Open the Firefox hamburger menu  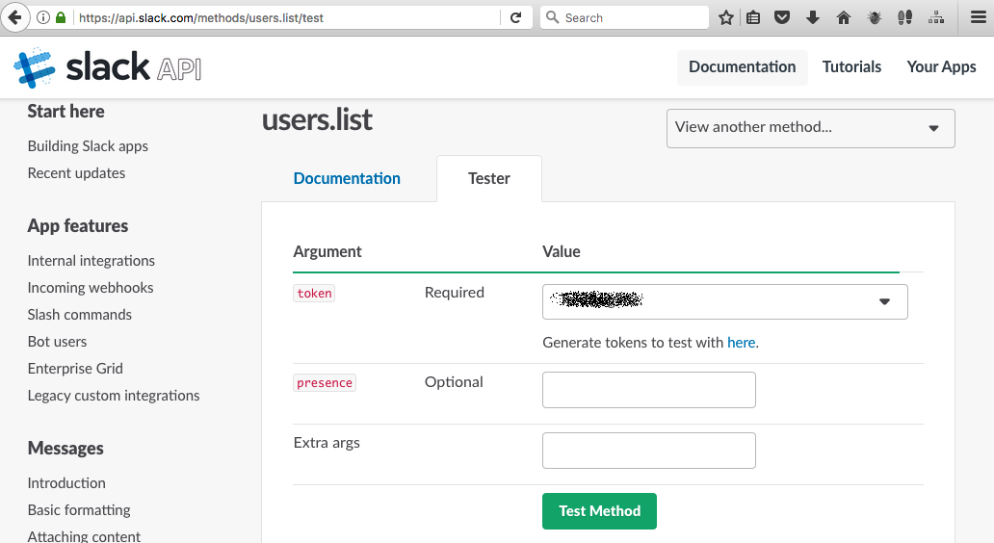coord(979,17)
